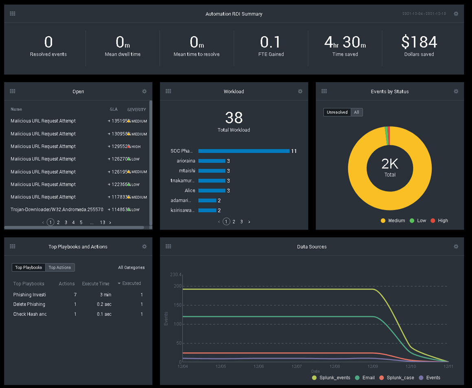Viewport: 472px width, 388px height.
Task: Click the Open panel settings gear
Action: [144, 92]
